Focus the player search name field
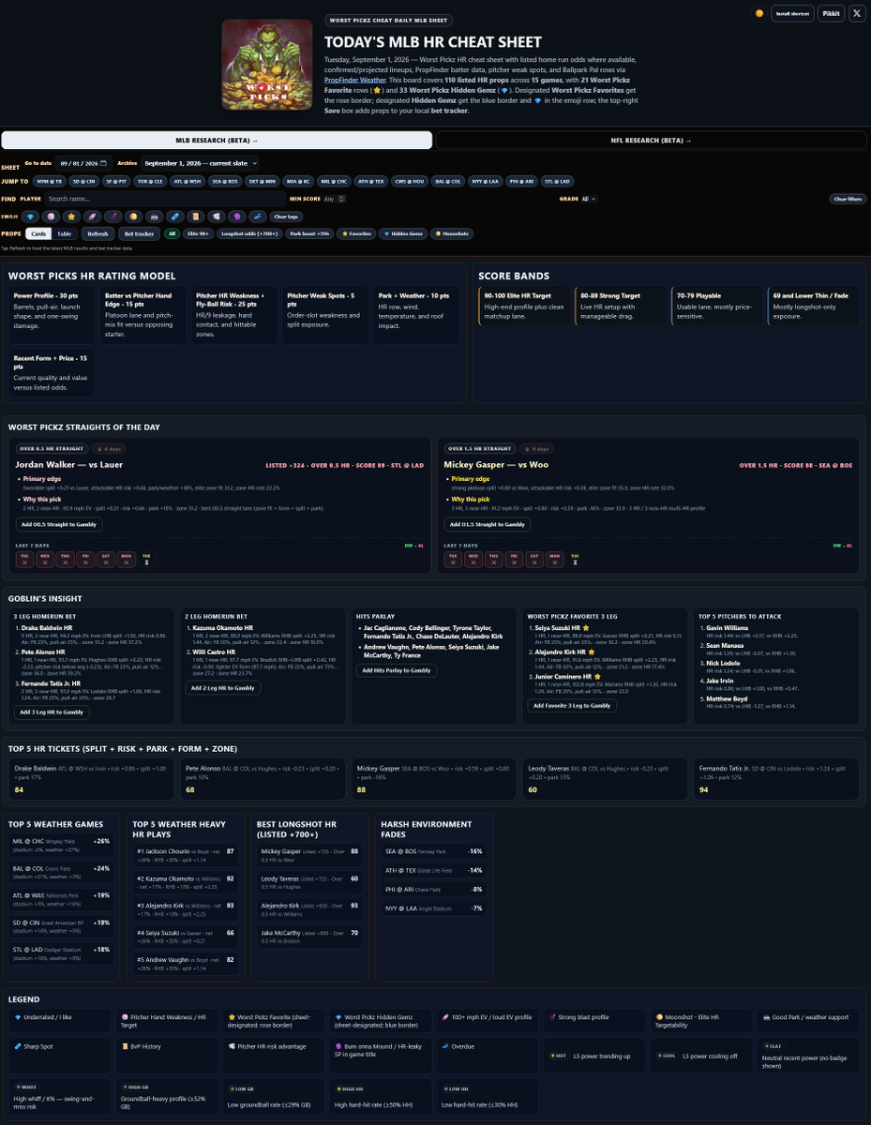The width and height of the screenshot is (871, 1125). [165, 199]
